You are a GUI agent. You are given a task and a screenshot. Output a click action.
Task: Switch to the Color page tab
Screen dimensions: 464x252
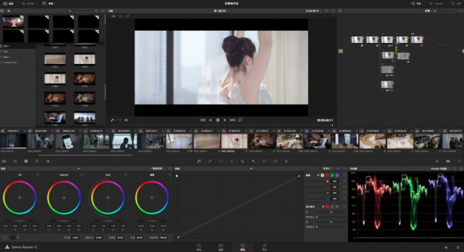(242, 247)
